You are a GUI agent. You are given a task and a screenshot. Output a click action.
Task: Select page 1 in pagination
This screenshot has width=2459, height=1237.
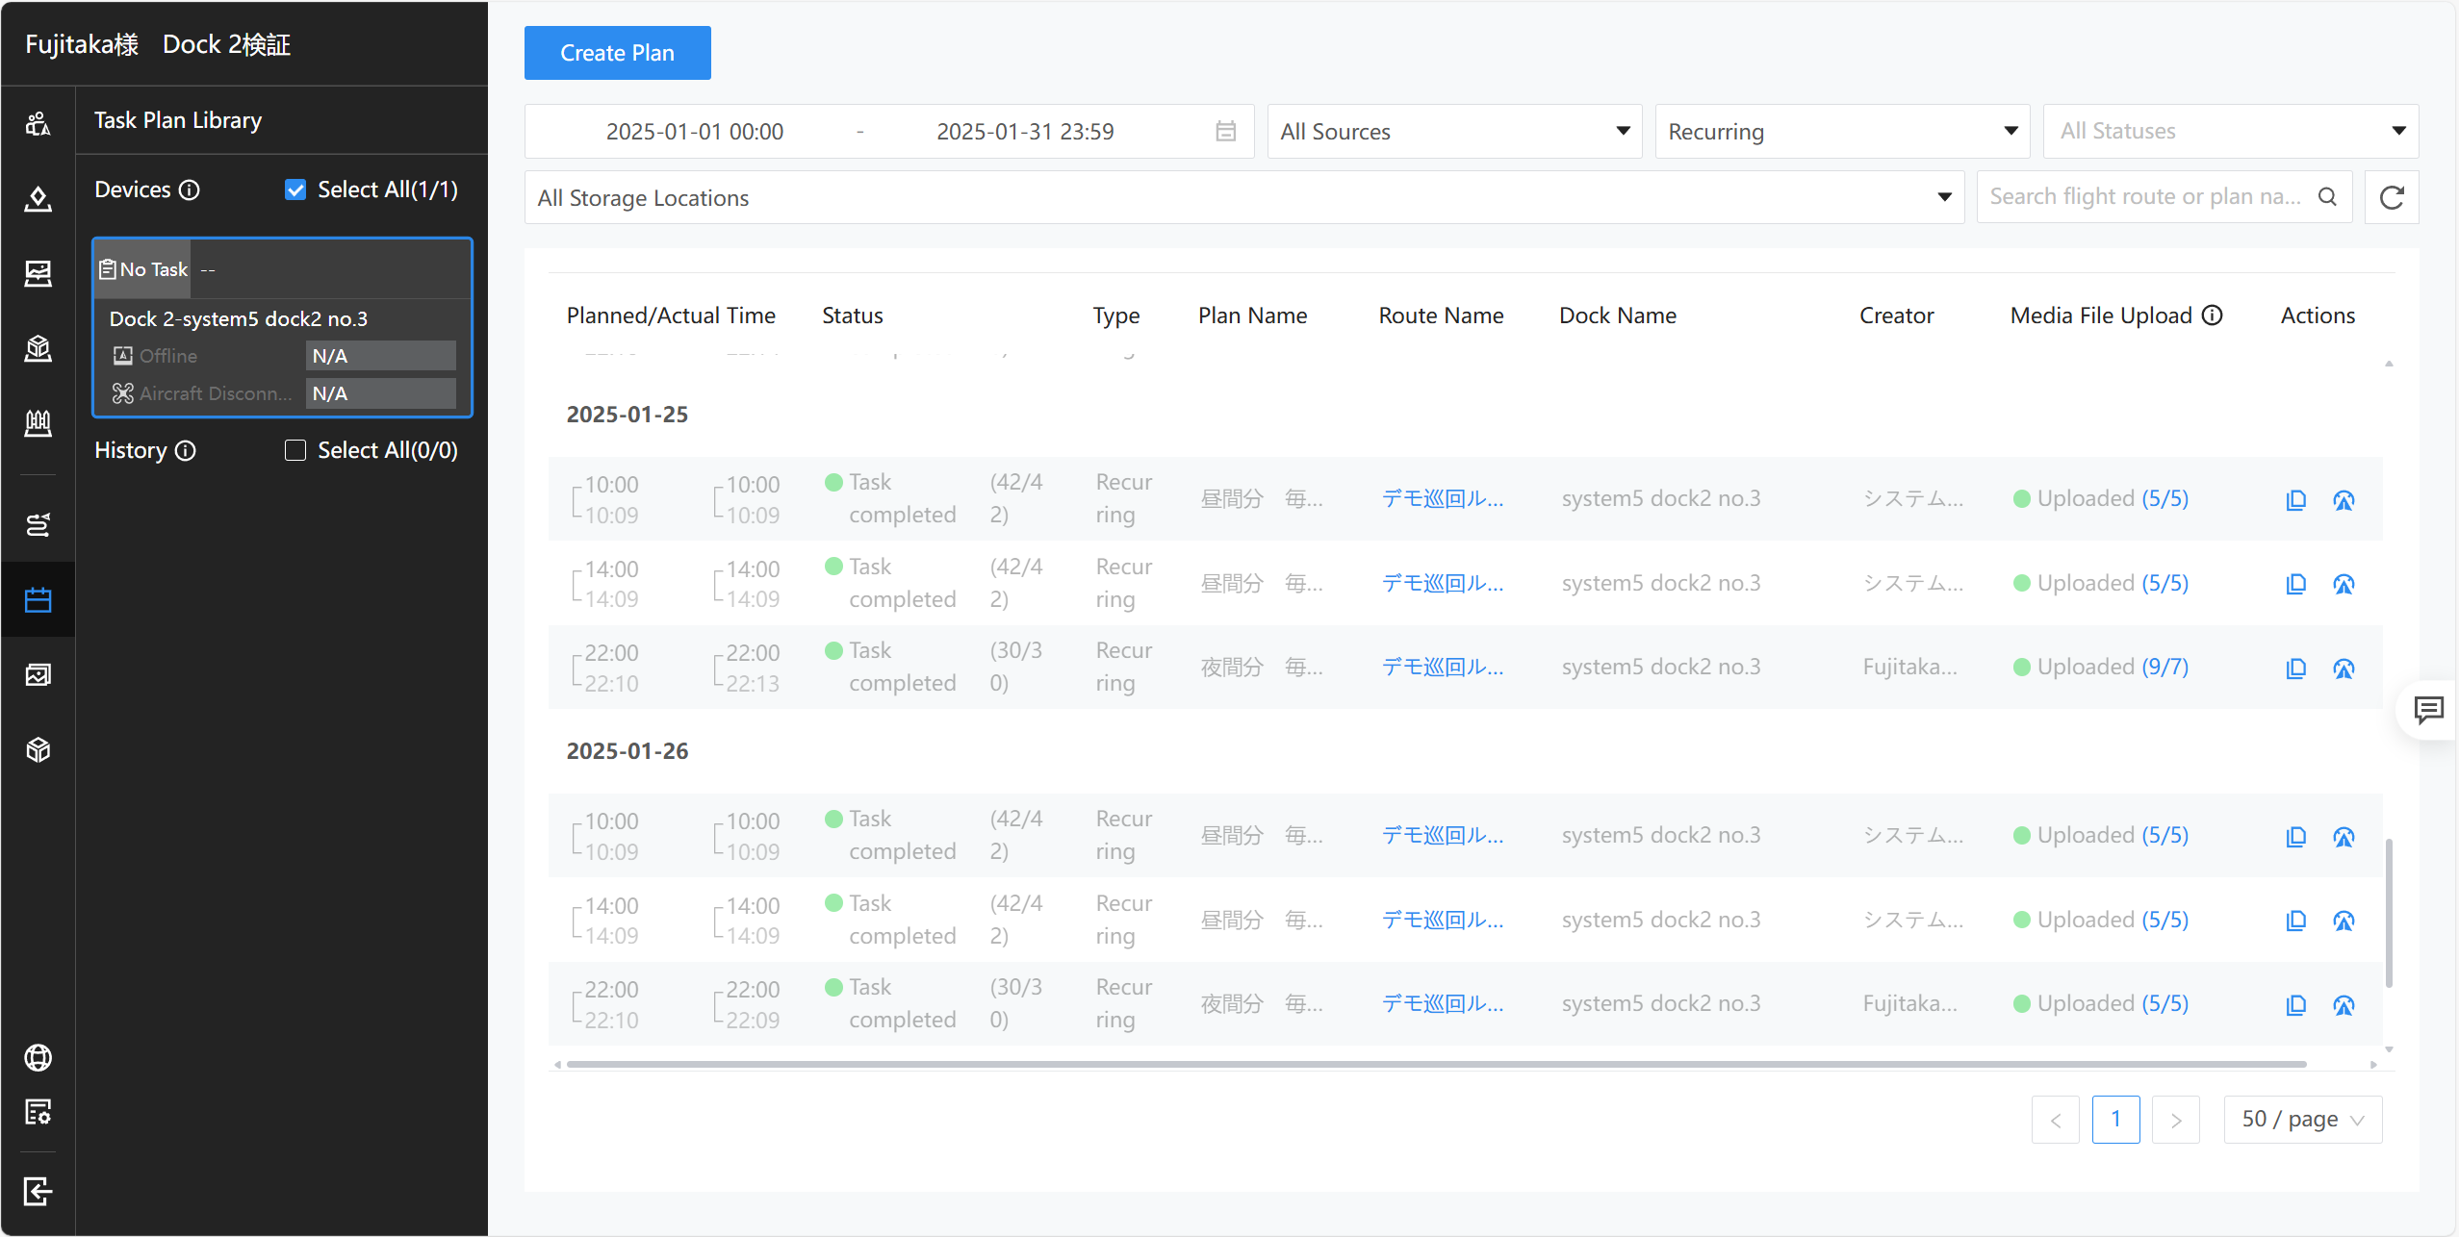coord(2115,1120)
